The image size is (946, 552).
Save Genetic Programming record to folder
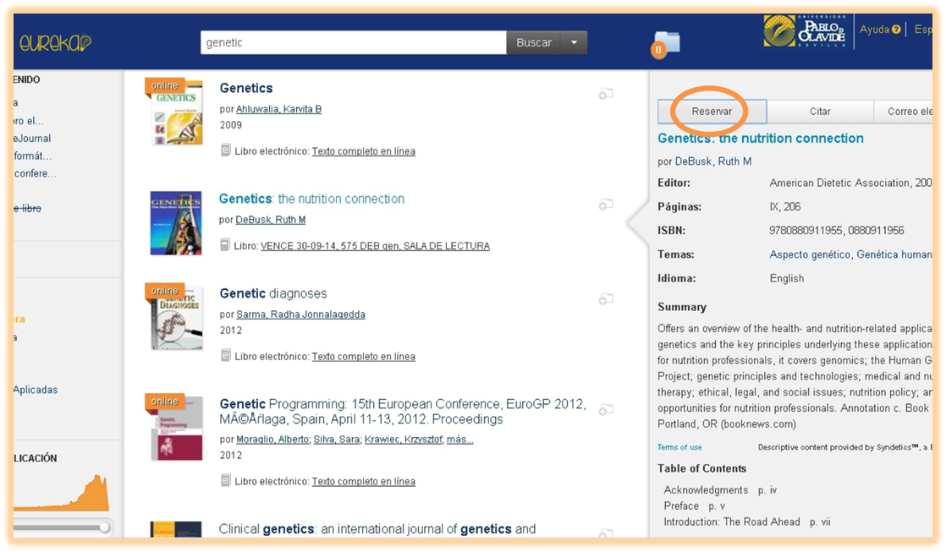click(x=606, y=409)
